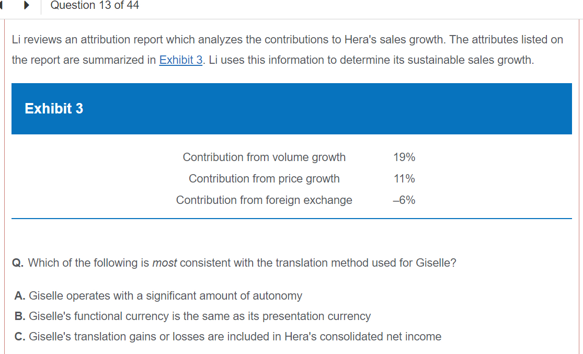Click the "Contribution from foreign exchange" row label
The width and height of the screenshot is (583, 354).
point(264,200)
